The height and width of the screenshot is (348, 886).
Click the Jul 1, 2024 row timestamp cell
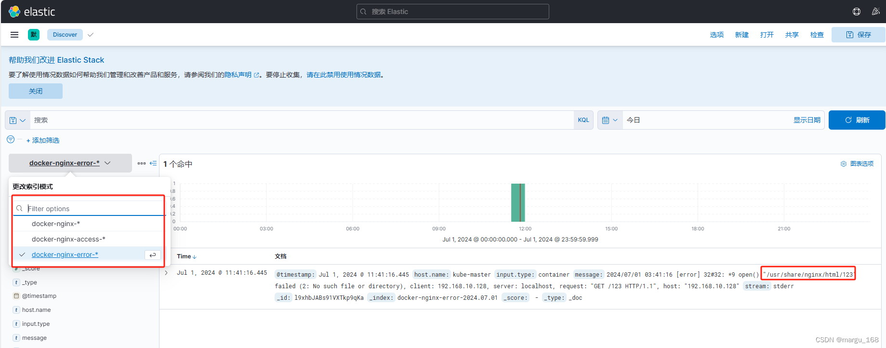[x=222, y=273]
